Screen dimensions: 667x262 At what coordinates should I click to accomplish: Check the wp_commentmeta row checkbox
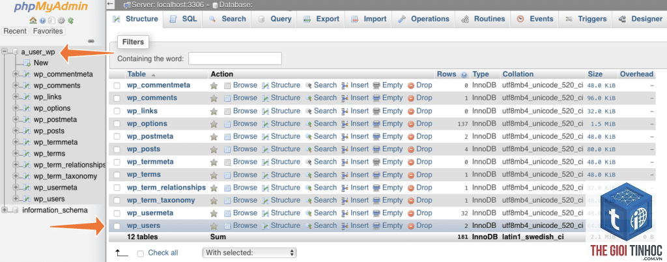(x=117, y=85)
